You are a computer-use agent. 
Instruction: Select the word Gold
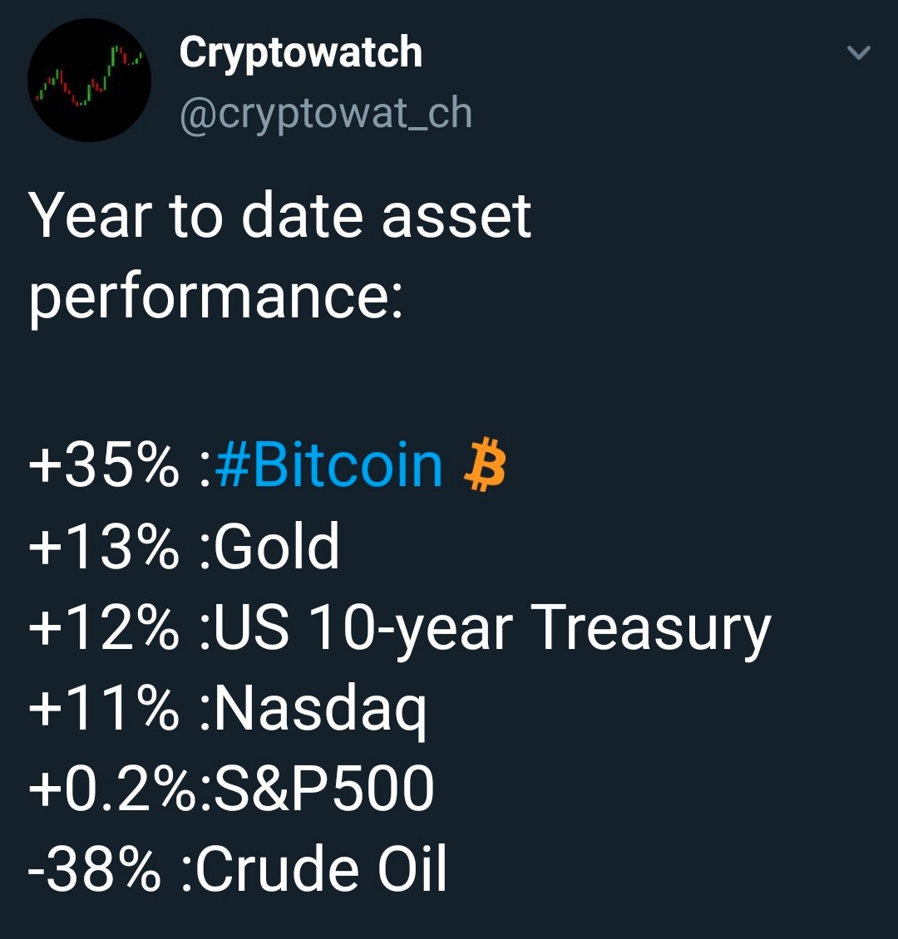point(277,546)
